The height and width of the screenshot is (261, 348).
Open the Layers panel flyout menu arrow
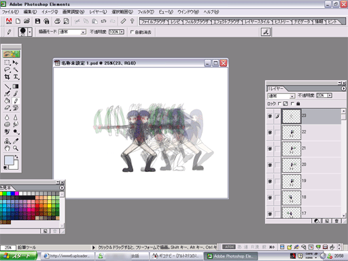pos(343,88)
